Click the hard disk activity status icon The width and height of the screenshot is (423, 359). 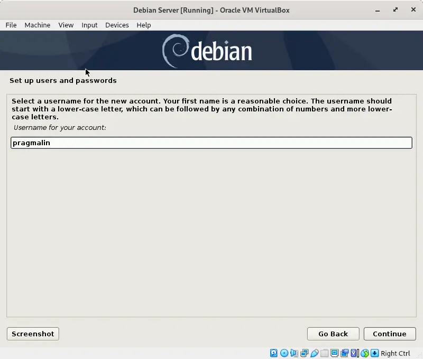[273, 353]
